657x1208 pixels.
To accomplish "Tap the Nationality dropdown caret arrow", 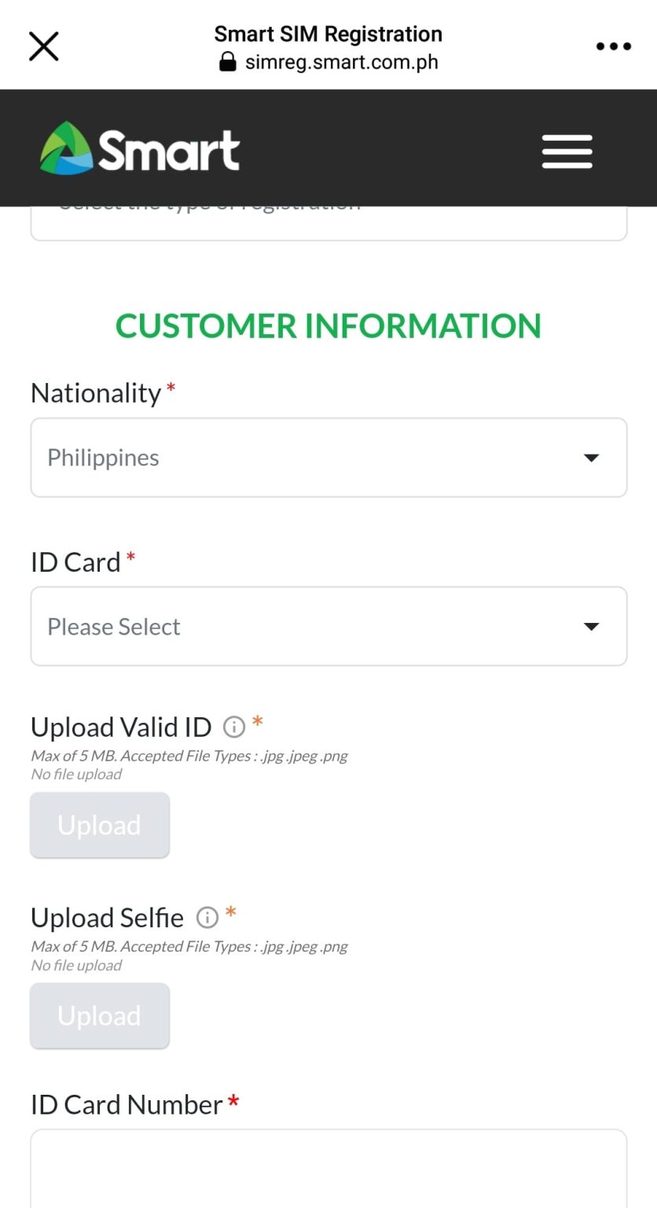I will [591, 458].
